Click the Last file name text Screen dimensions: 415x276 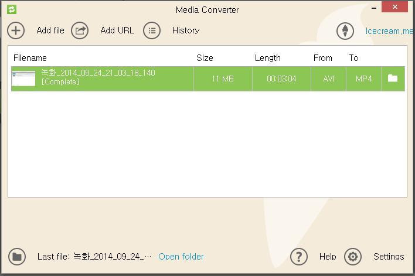coord(94,257)
